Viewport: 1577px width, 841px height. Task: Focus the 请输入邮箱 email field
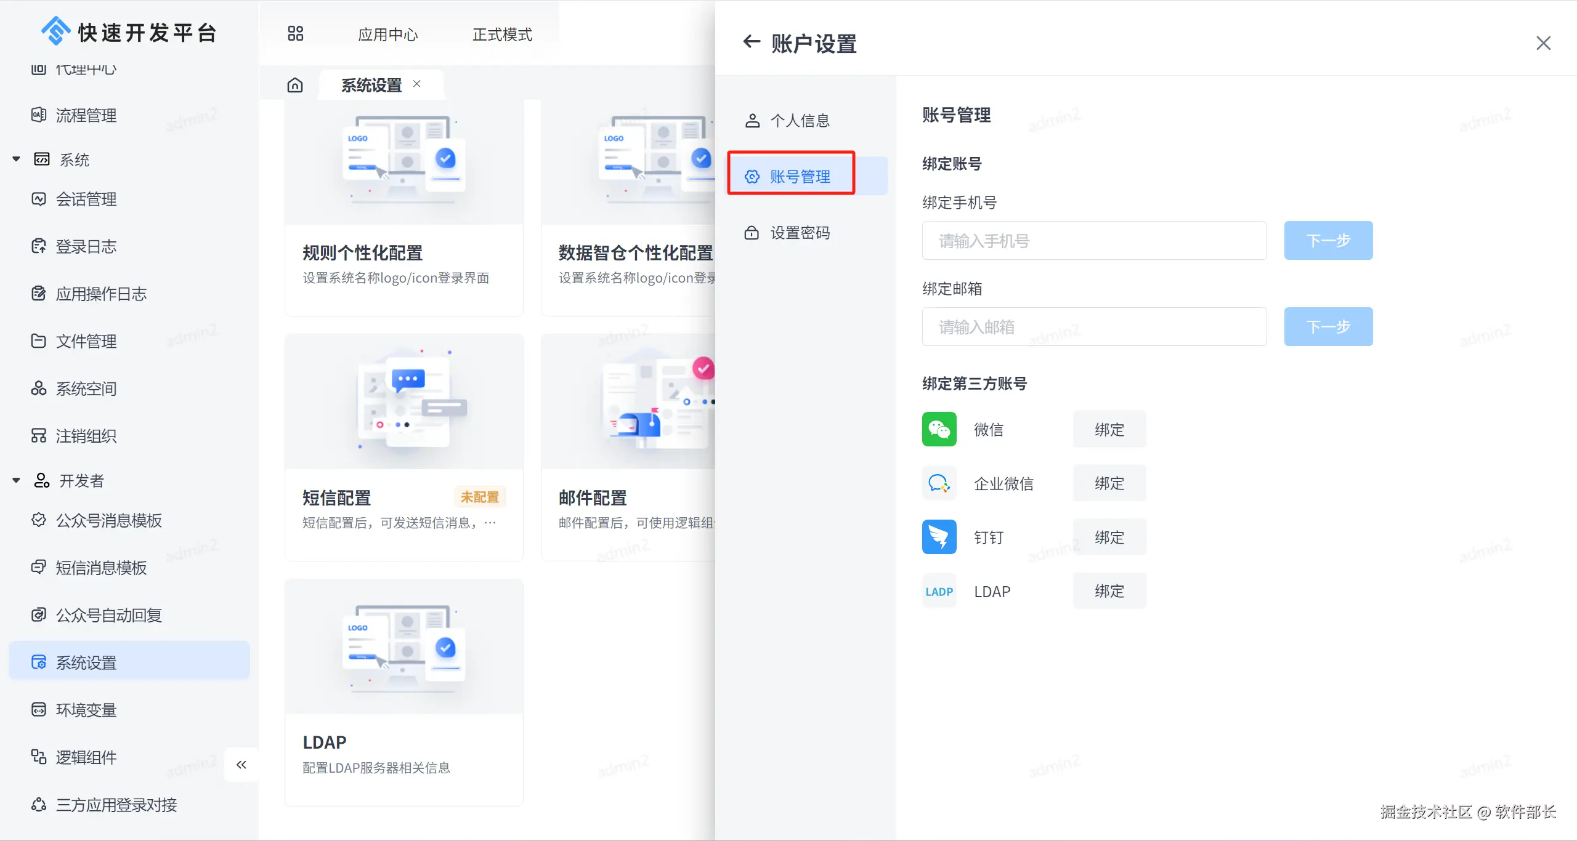1094,327
